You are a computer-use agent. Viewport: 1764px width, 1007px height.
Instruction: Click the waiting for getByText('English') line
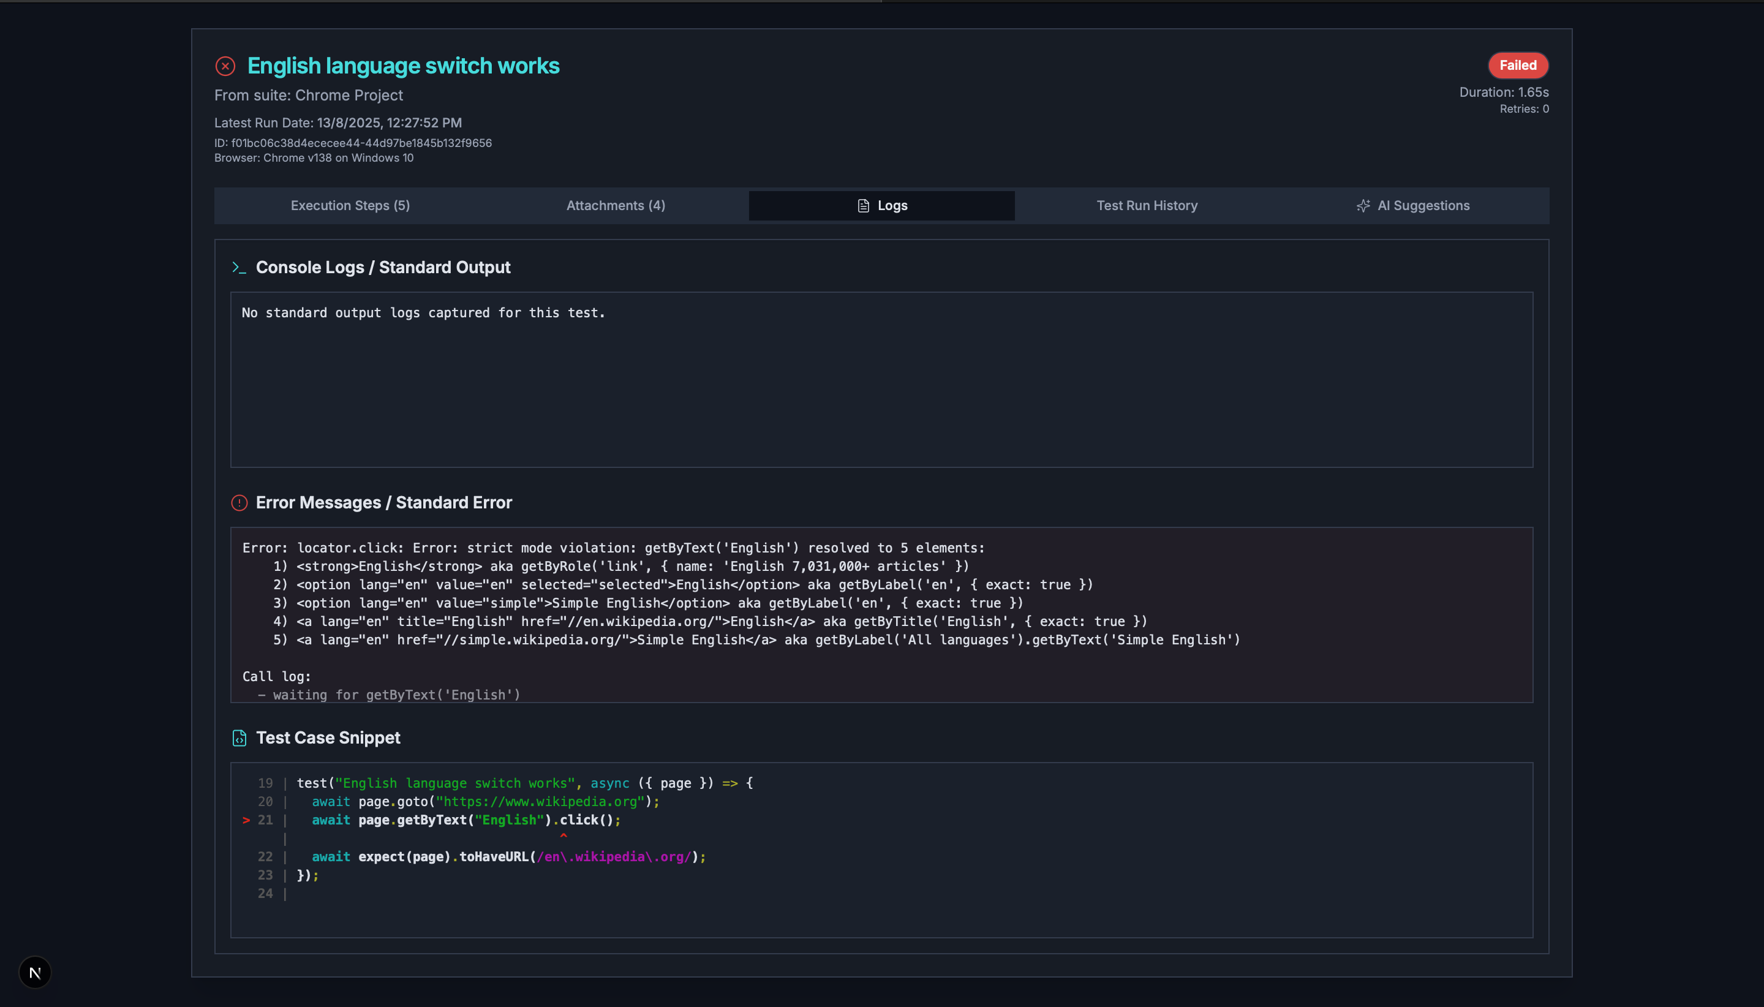pos(388,695)
